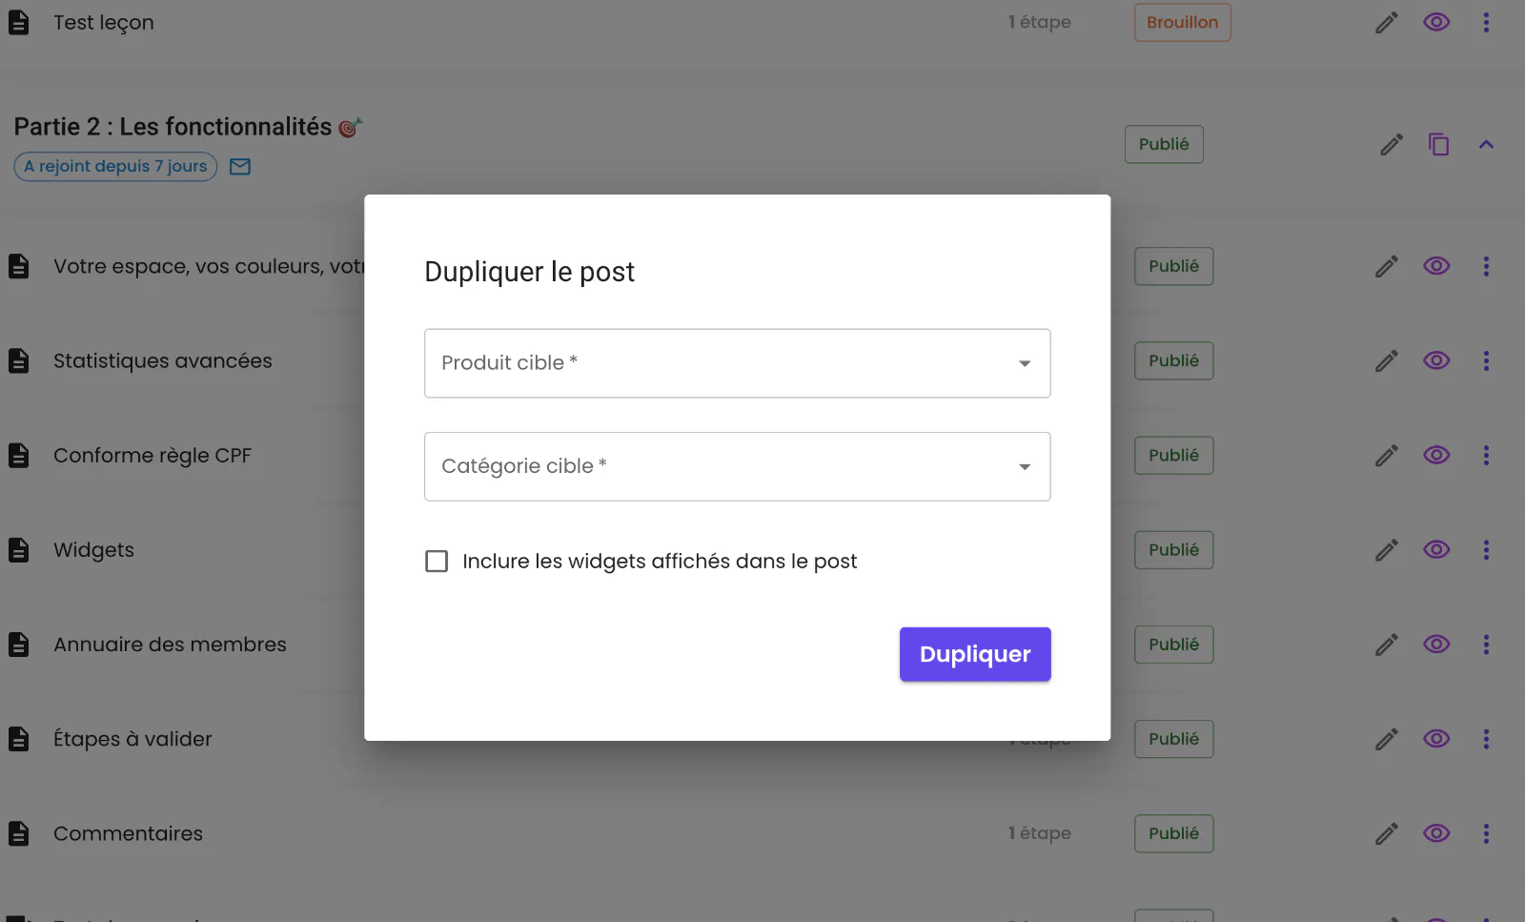The image size is (1525, 922).
Task: Duplicate the Partie 2 section
Action: pyautogui.click(x=1438, y=144)
